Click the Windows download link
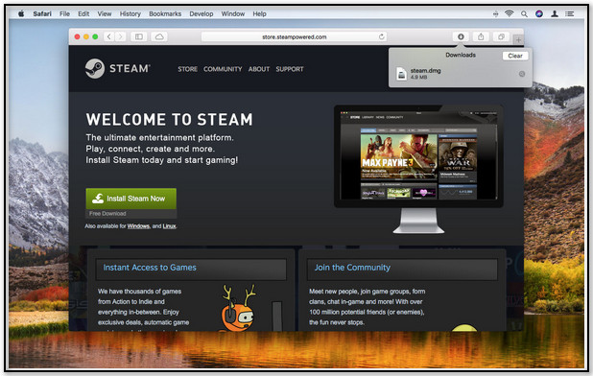Image resolution: width=593 pixels, height=376 pixels. (138, 226)
